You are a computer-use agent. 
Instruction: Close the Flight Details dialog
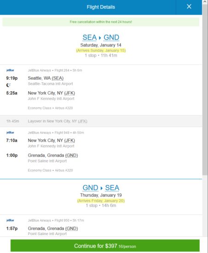pos(189,6)
